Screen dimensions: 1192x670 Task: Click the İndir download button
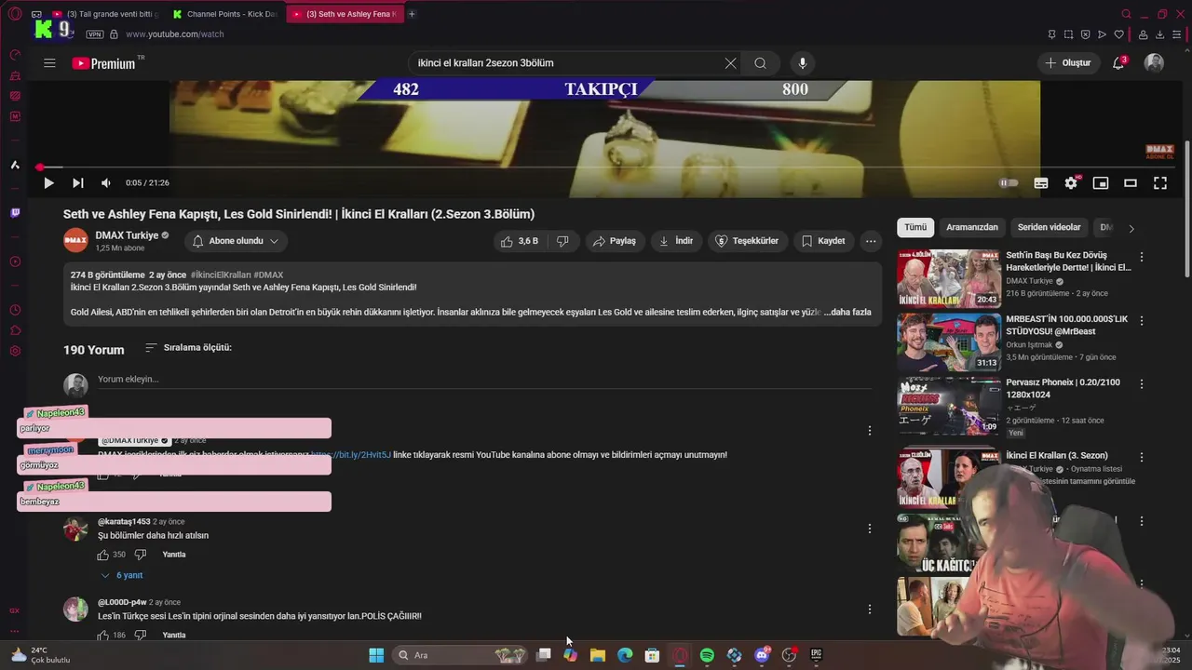pyautogui.click(x=676, y=241)
